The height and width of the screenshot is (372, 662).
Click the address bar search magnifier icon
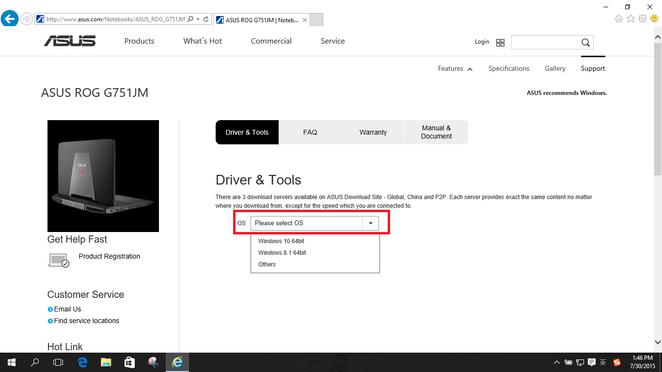190,19
